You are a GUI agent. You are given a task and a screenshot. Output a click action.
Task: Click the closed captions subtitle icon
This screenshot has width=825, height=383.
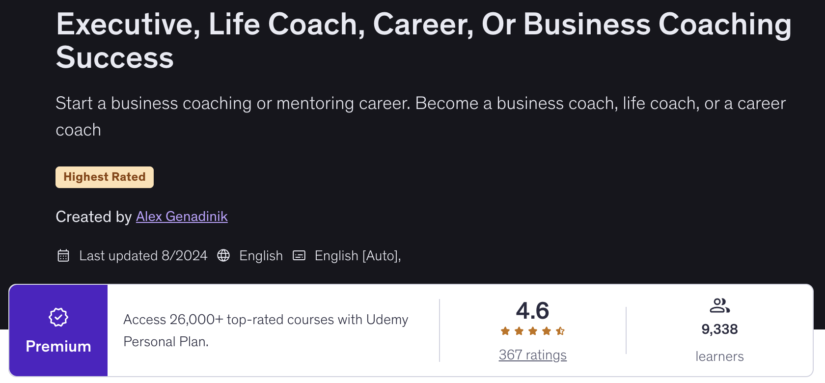click(x=299, y=256)
